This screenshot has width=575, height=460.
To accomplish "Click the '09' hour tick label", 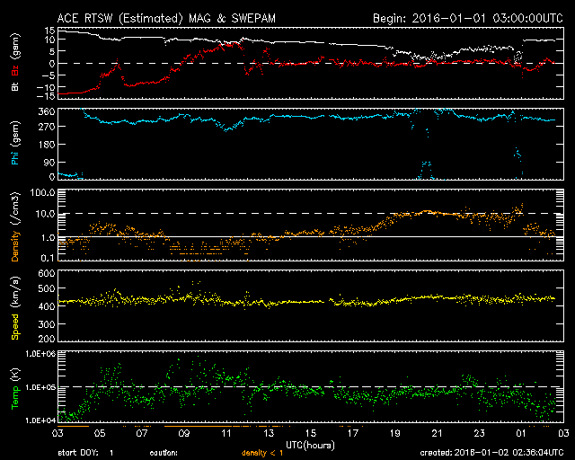I will tap(184, 433).
